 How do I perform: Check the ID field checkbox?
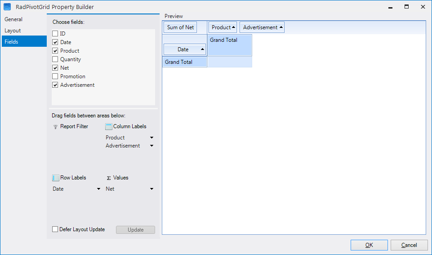click(55, 34)
